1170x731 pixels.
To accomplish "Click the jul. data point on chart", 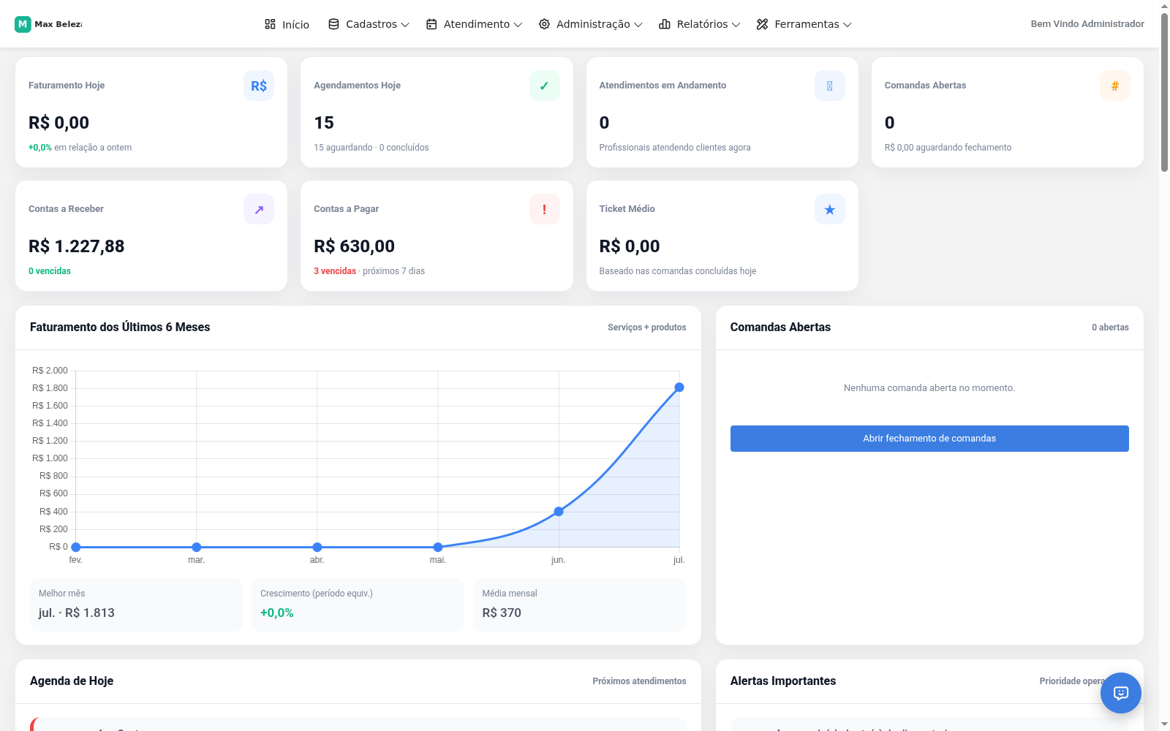I will [679, 387].
